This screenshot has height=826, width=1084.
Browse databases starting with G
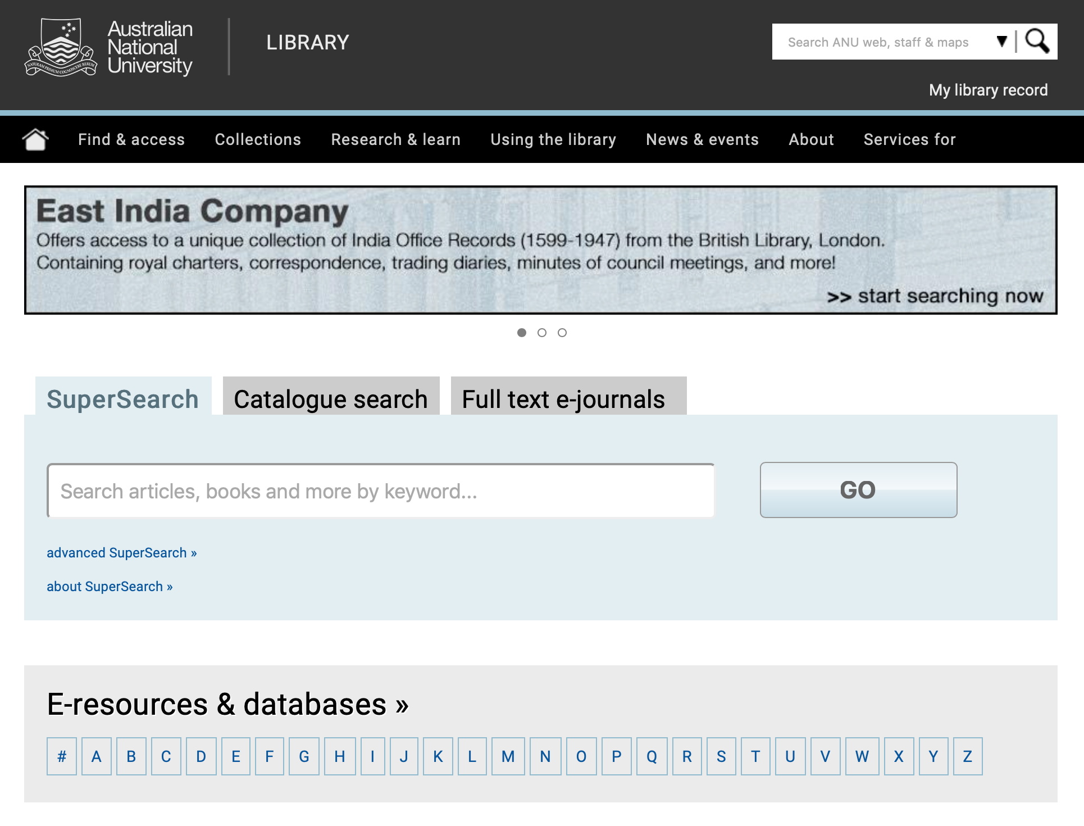[x=304, y=756]
